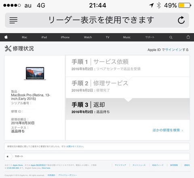Open サイトマップ footer link
Viewport: 194px width, 178px height.
pyautogui.click(x=120, y=165)
